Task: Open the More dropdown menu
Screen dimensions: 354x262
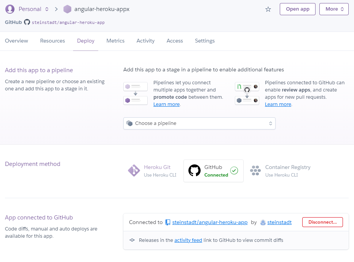Action: pos(334,9)
